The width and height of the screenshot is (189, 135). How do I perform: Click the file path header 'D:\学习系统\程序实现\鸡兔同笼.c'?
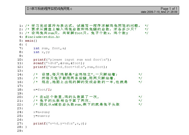[x=49, y=9]
